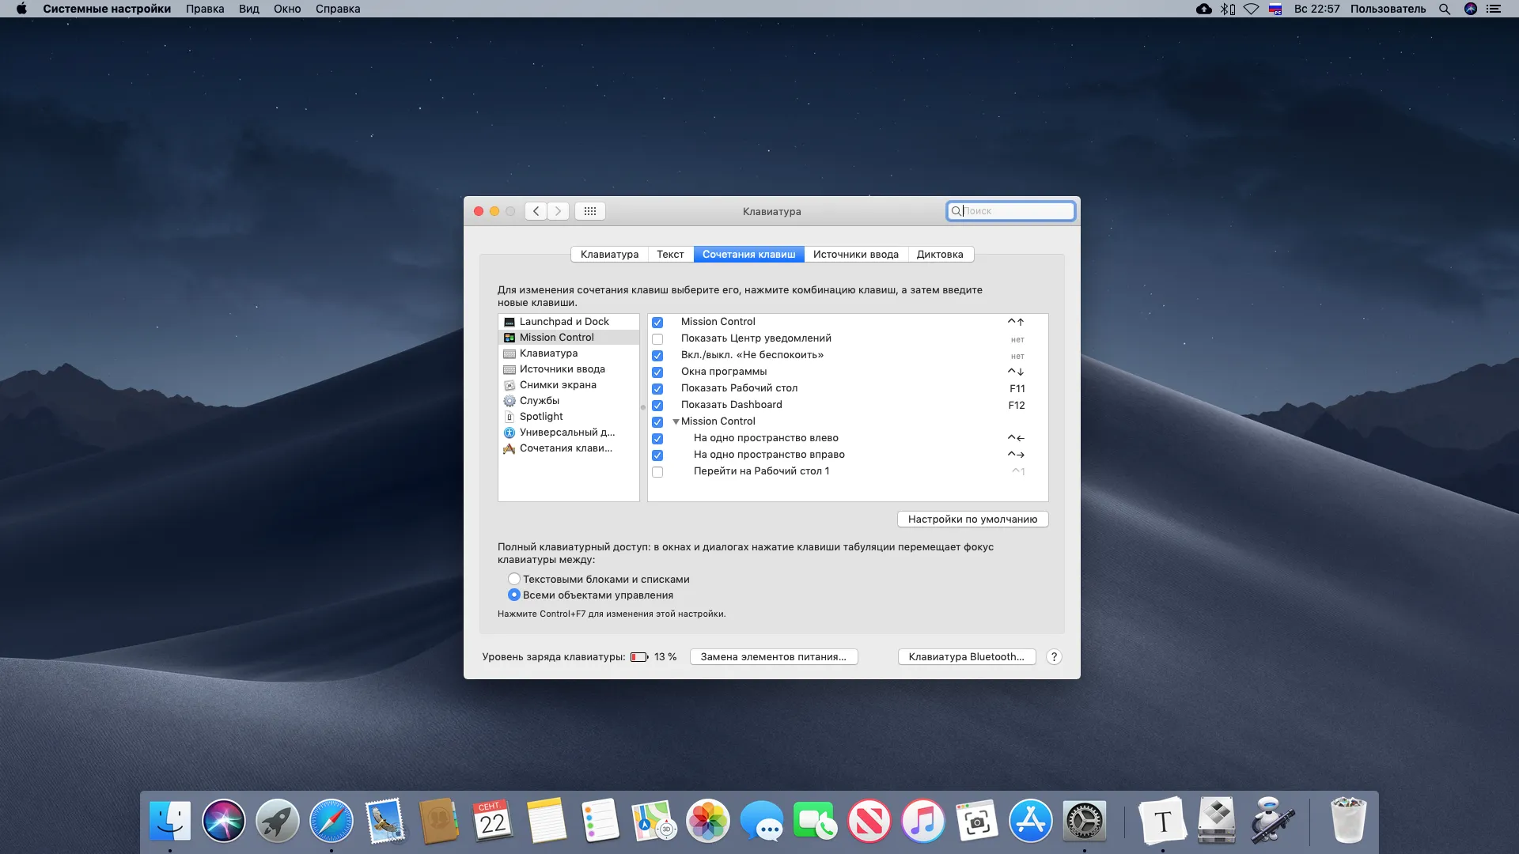1519x854 pixels.
Task: Uncheck На одно пространство влево
Action: [x=657, y=438]
